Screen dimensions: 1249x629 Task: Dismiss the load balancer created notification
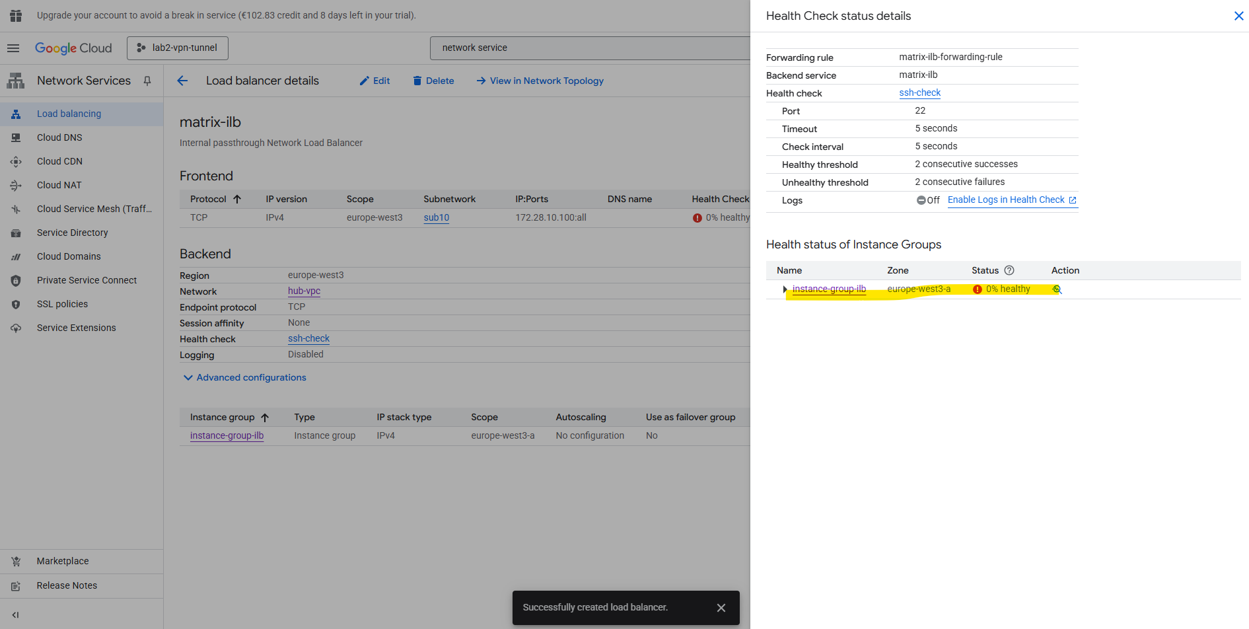tap(721, 608)
